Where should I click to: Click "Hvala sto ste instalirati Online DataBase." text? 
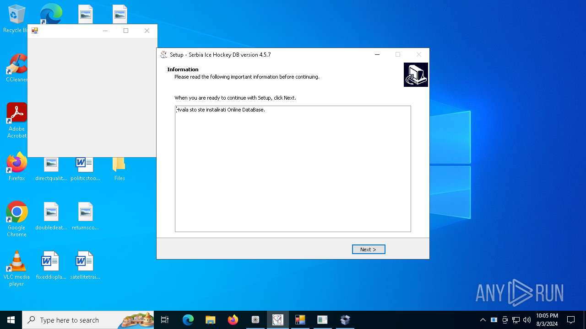(221, 110)
